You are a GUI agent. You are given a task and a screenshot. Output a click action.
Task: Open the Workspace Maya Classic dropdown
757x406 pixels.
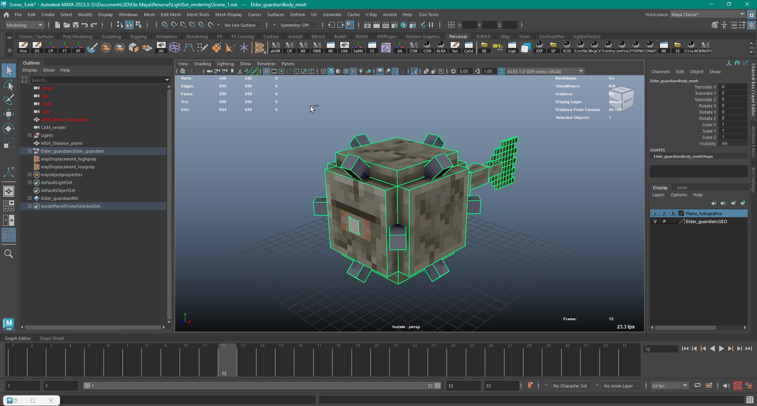point(707,15)
